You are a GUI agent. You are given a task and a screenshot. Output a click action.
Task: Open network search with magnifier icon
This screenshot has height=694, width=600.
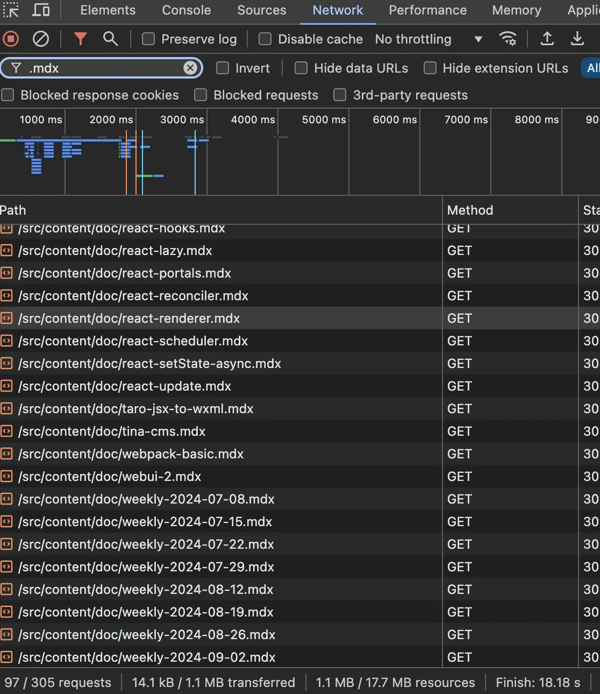point(110,39)
